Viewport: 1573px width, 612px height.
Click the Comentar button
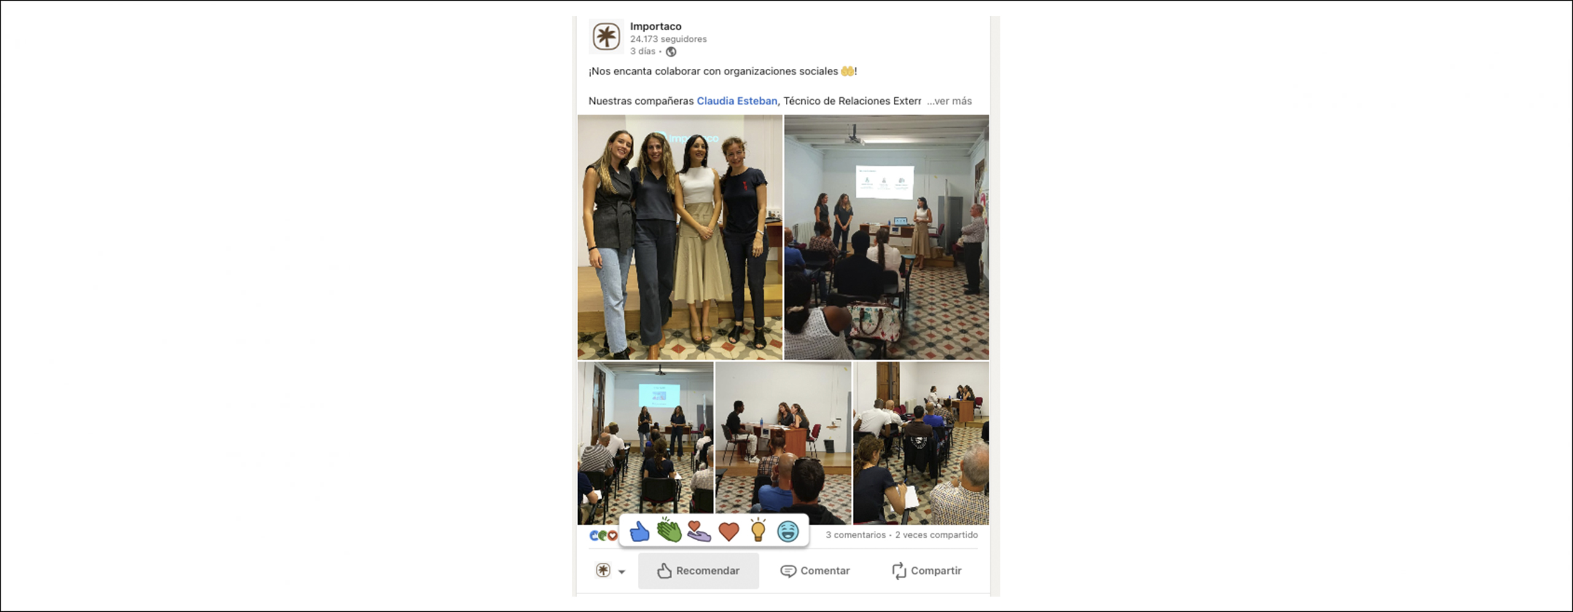click(x=815, y=571)
